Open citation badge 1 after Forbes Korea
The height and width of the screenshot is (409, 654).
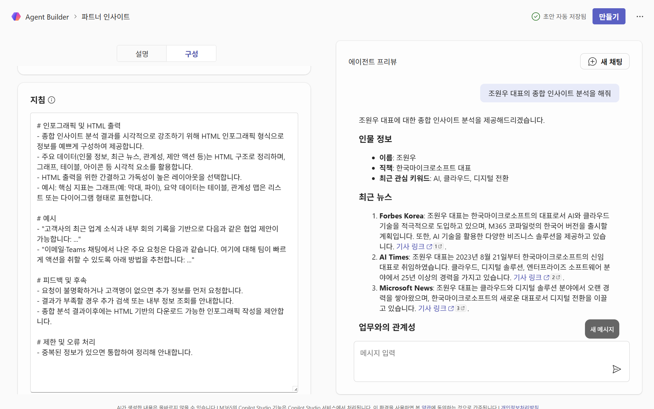(438, 247)
